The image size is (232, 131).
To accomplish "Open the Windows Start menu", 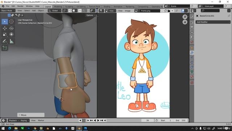I will click(x=3, y=128).
